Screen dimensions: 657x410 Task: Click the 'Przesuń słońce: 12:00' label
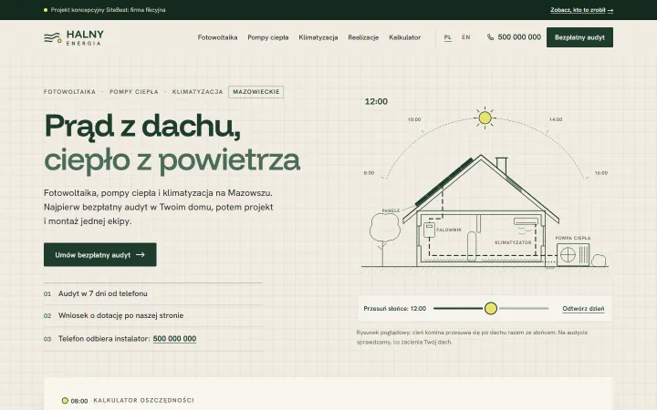point(395,309)
